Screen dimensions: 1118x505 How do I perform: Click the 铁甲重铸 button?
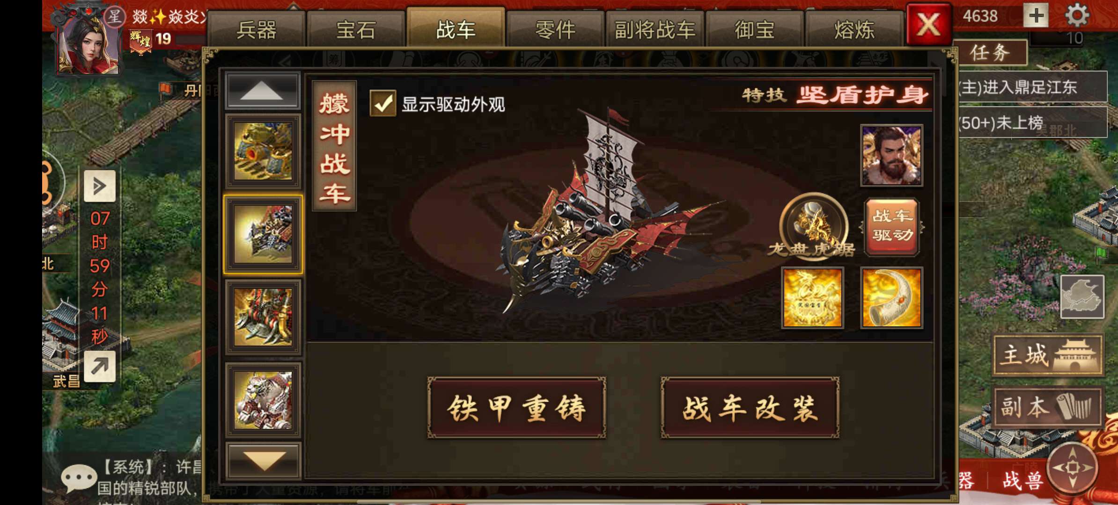coord(516,408)
